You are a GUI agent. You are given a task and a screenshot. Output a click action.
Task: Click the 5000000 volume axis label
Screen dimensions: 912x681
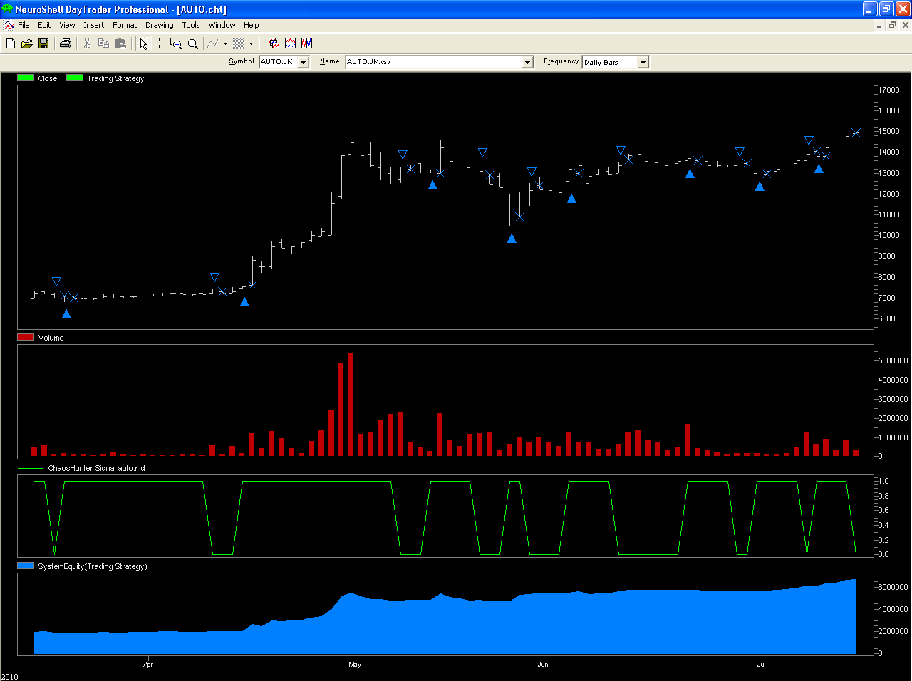pyautogui.click(x=893, y=361)
